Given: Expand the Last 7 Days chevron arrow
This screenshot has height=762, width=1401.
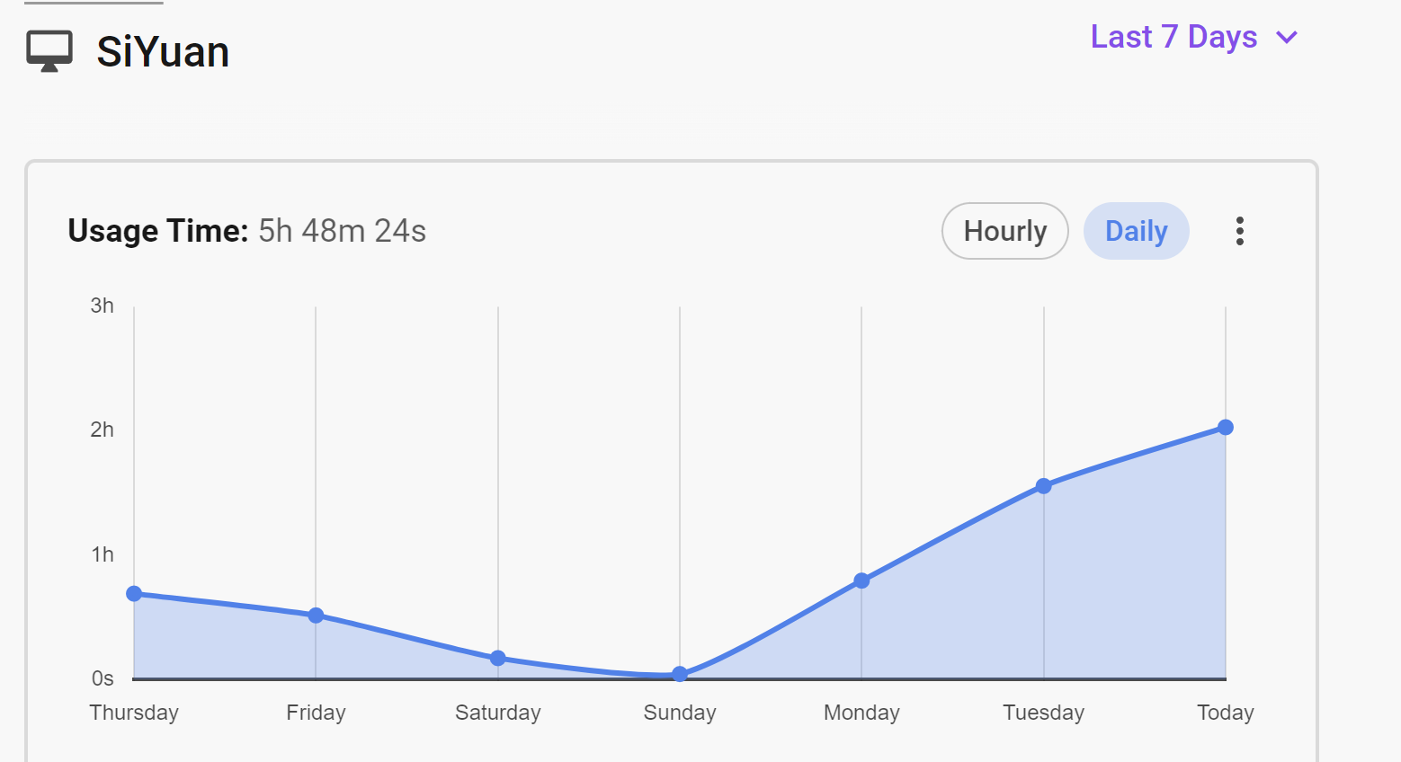Looking at the screenshot, I should coord(1287,38).
